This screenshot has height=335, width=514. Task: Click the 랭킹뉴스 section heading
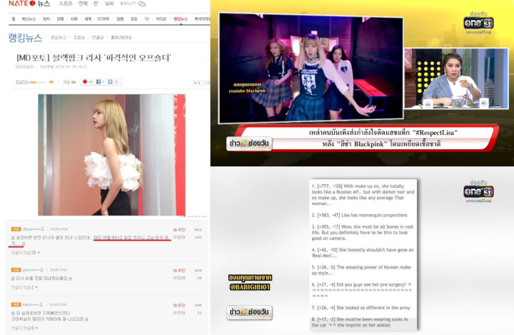coord(25,38)
